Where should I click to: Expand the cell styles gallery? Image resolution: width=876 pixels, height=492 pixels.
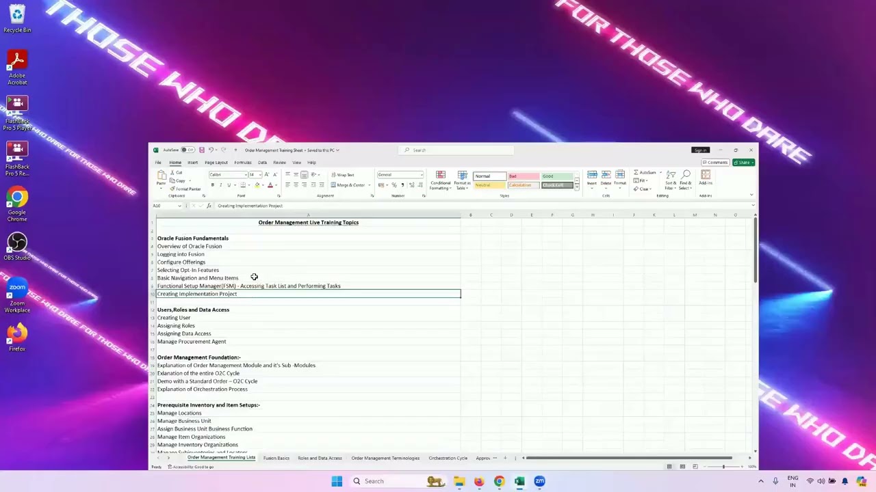[577, 188]
